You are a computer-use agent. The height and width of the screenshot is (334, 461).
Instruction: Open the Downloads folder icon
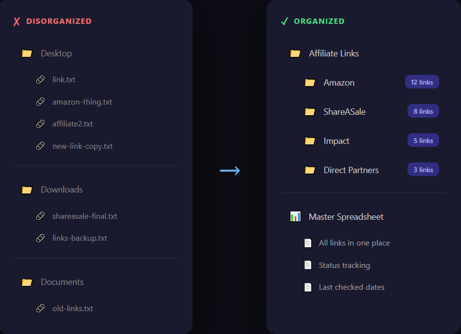tap(27, 190)
